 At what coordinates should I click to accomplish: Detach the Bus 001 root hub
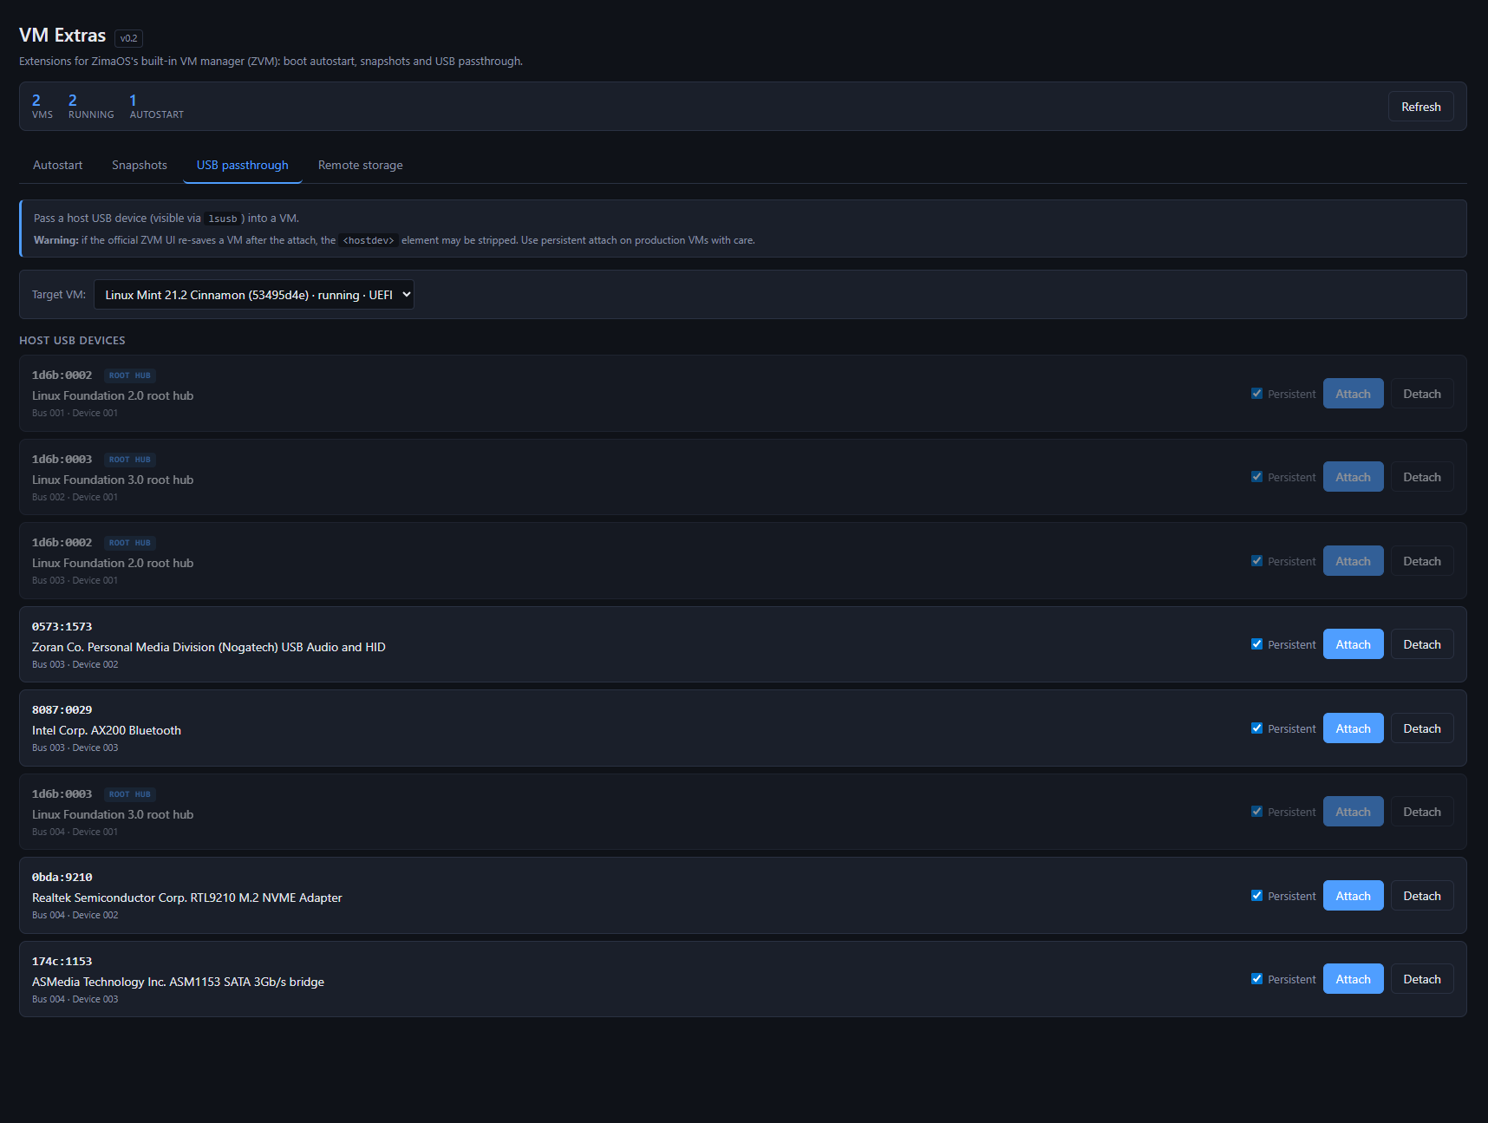pos(1422,394)
